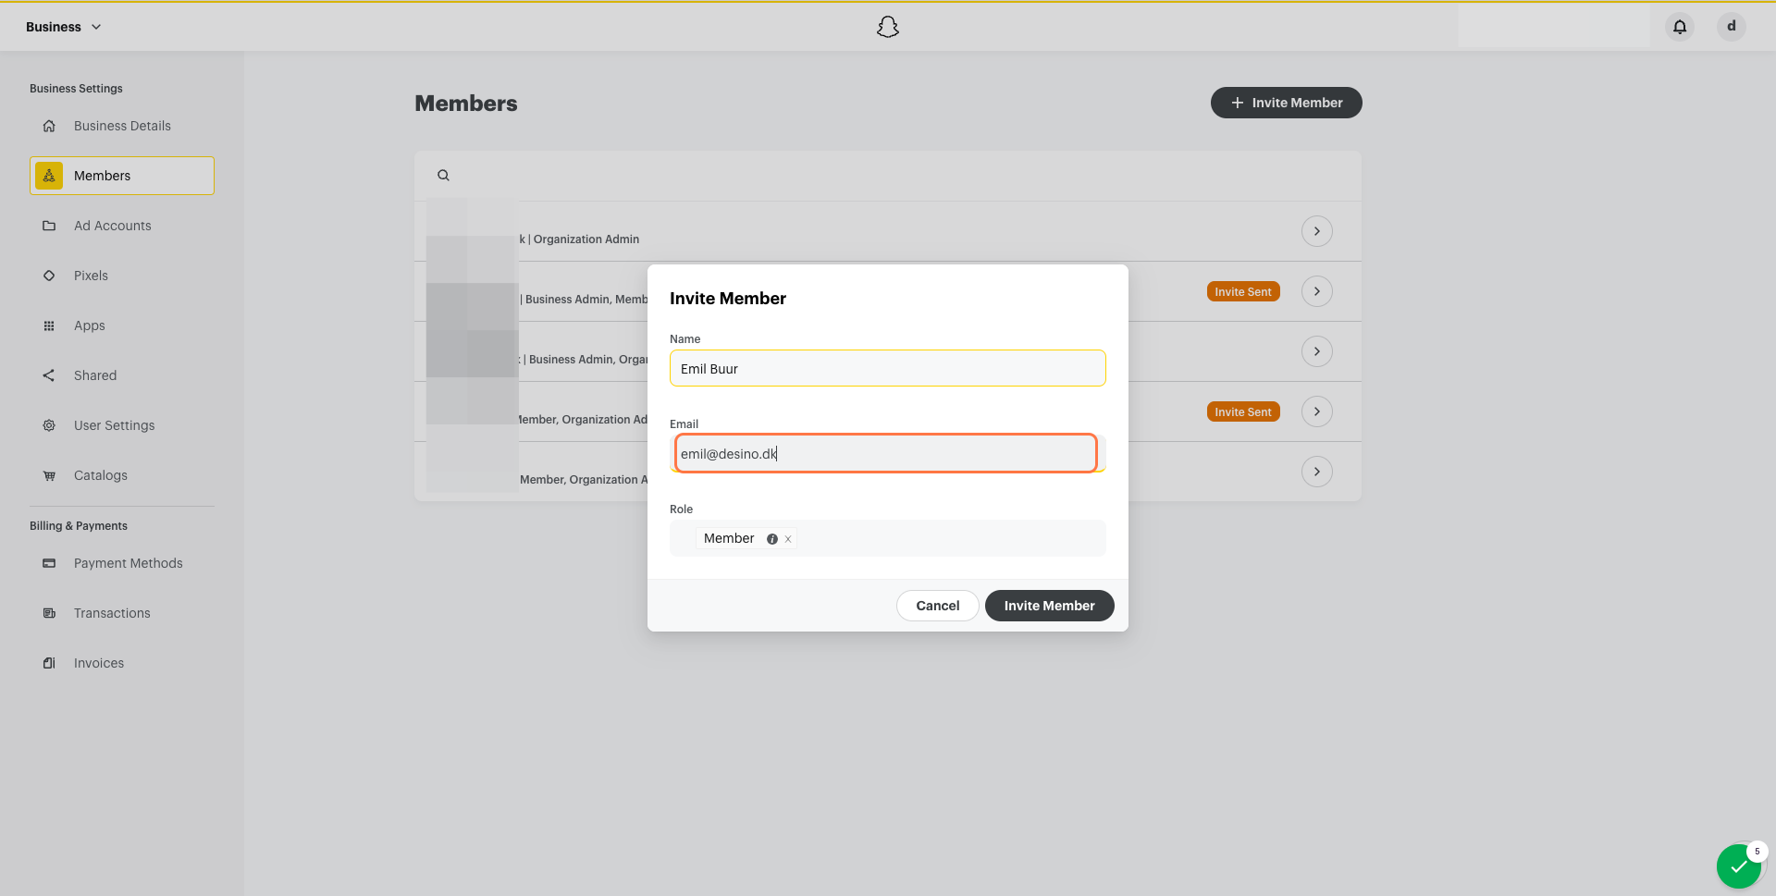The height and width of the screenshot is (896, 1776).
Task: Click the second Invite Sent badge
Action: (1243, 411)
